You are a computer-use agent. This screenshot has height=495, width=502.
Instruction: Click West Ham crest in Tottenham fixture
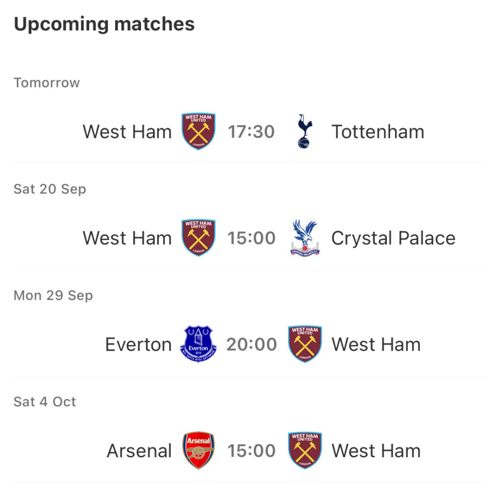click(x=199, y=131)
